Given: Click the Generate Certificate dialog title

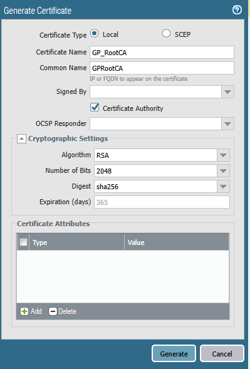Looking at the screenshot, I should (38, 11).
